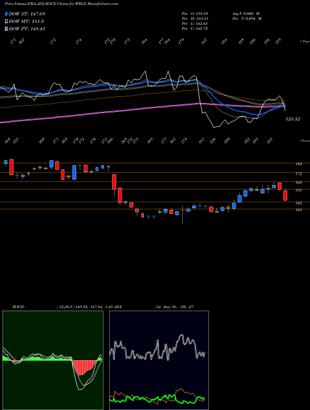Click the Pre L: 142.65 value
This screenshot has width=310, height=410.
point(195,24)
